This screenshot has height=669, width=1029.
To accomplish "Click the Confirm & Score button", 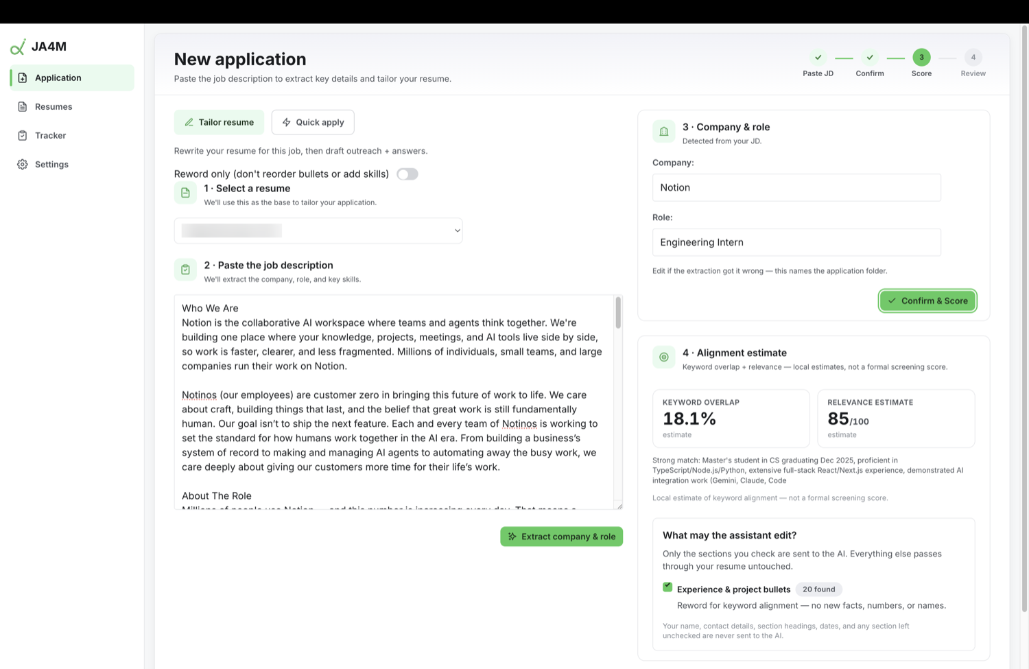I will tap(927, 301).
